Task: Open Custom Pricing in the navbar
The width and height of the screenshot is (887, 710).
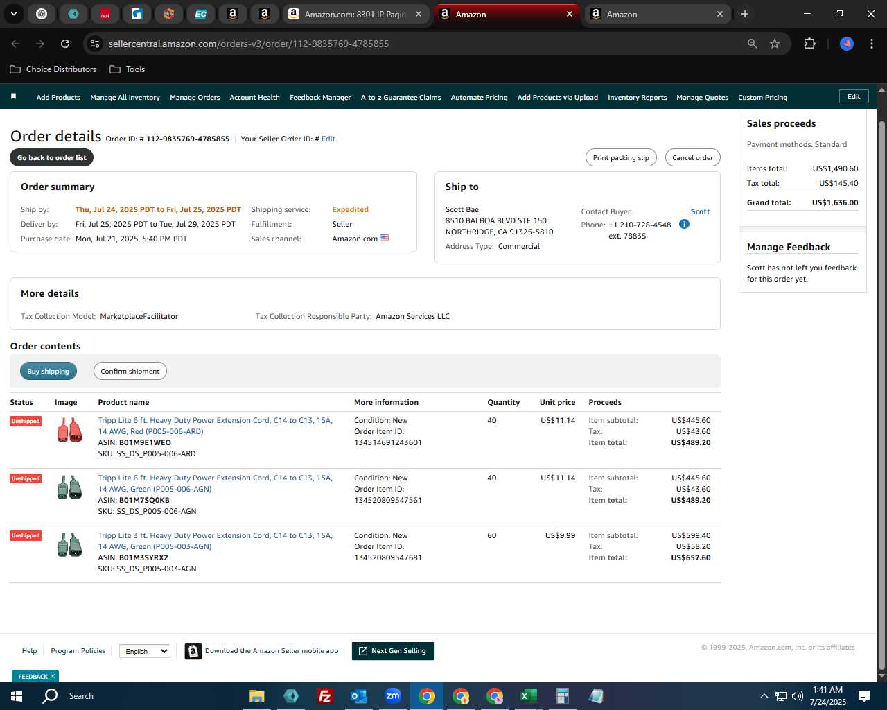Action: click(x=762, y=98)
